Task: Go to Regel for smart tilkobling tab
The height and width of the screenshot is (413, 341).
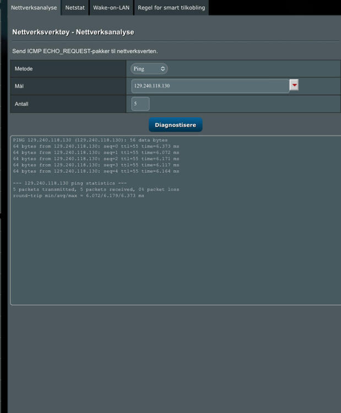Action: click(171, 8)
